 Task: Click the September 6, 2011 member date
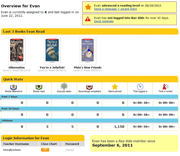coord(112,145)
